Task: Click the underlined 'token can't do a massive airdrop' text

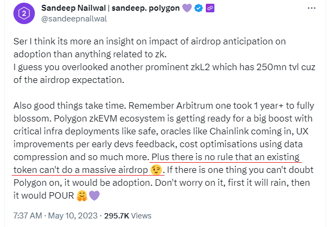Action: 80,170
